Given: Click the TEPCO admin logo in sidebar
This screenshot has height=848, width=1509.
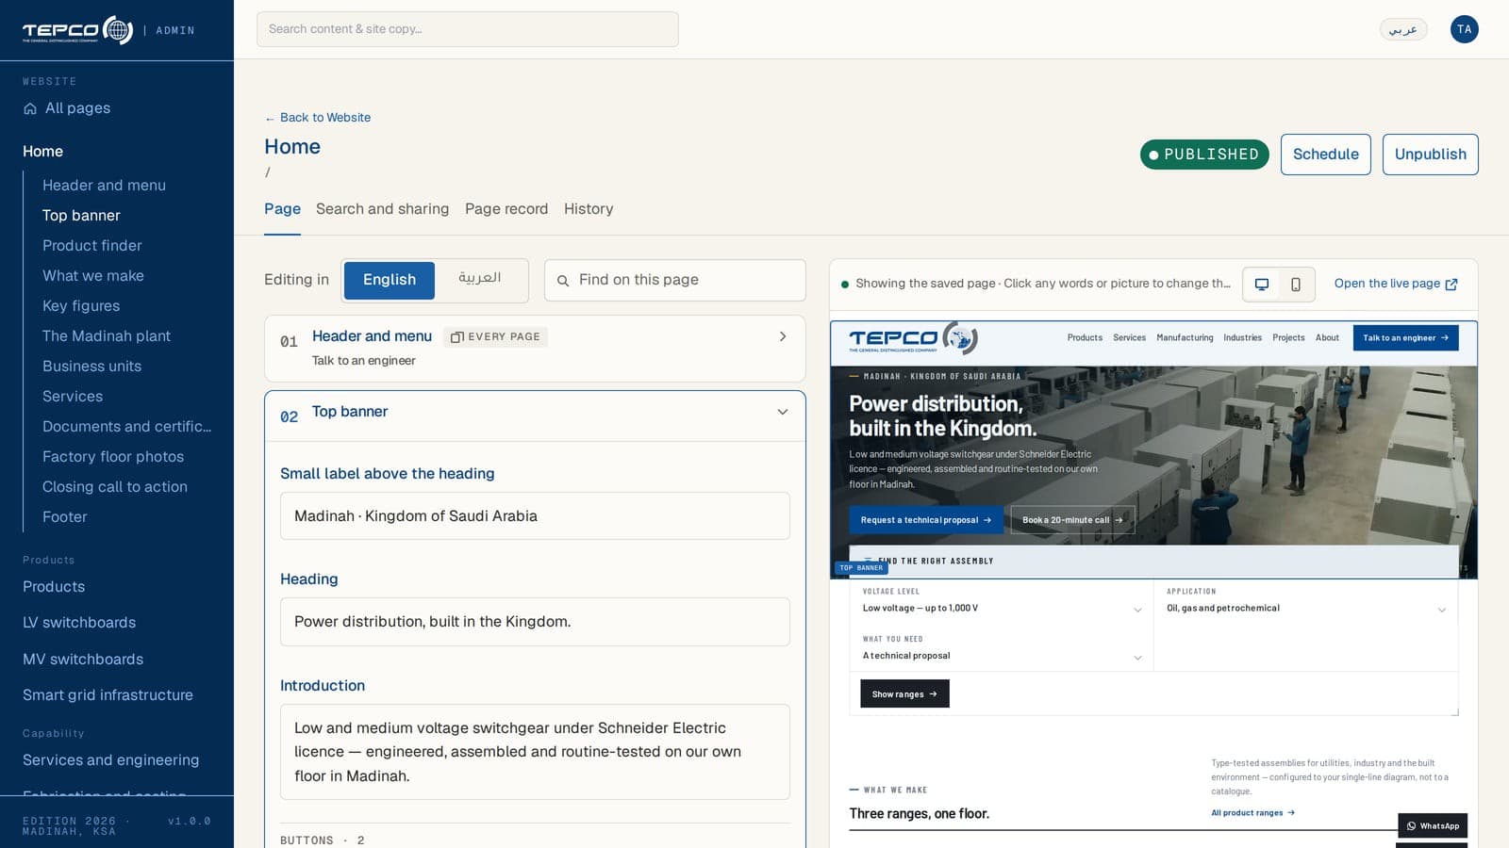Looking at the screenshot, I should (x=77, y=30).
